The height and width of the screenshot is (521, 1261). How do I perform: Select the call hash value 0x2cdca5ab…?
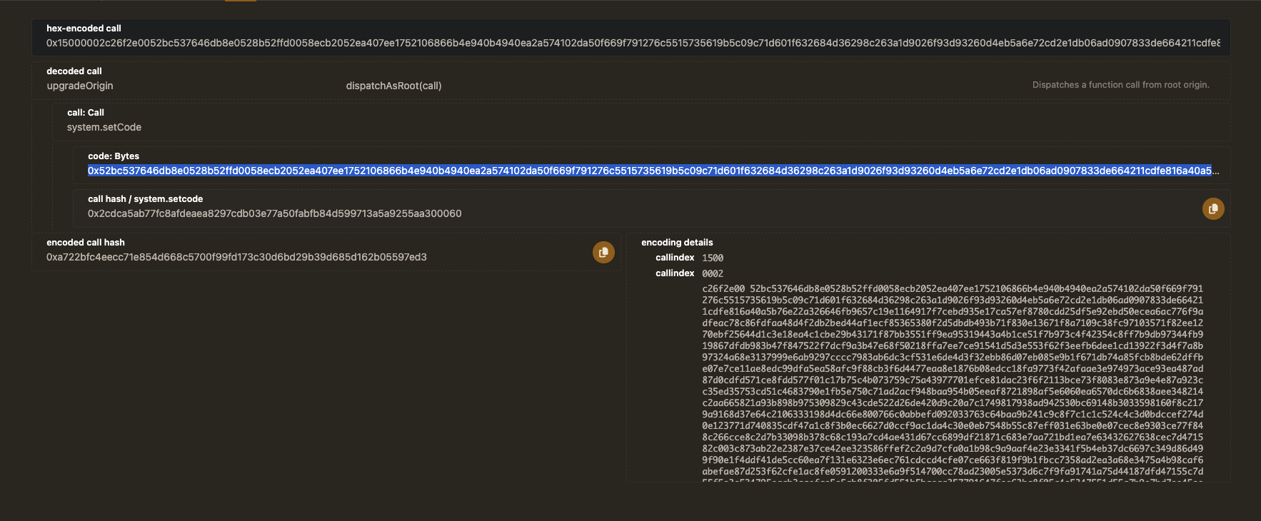[274, 213]
